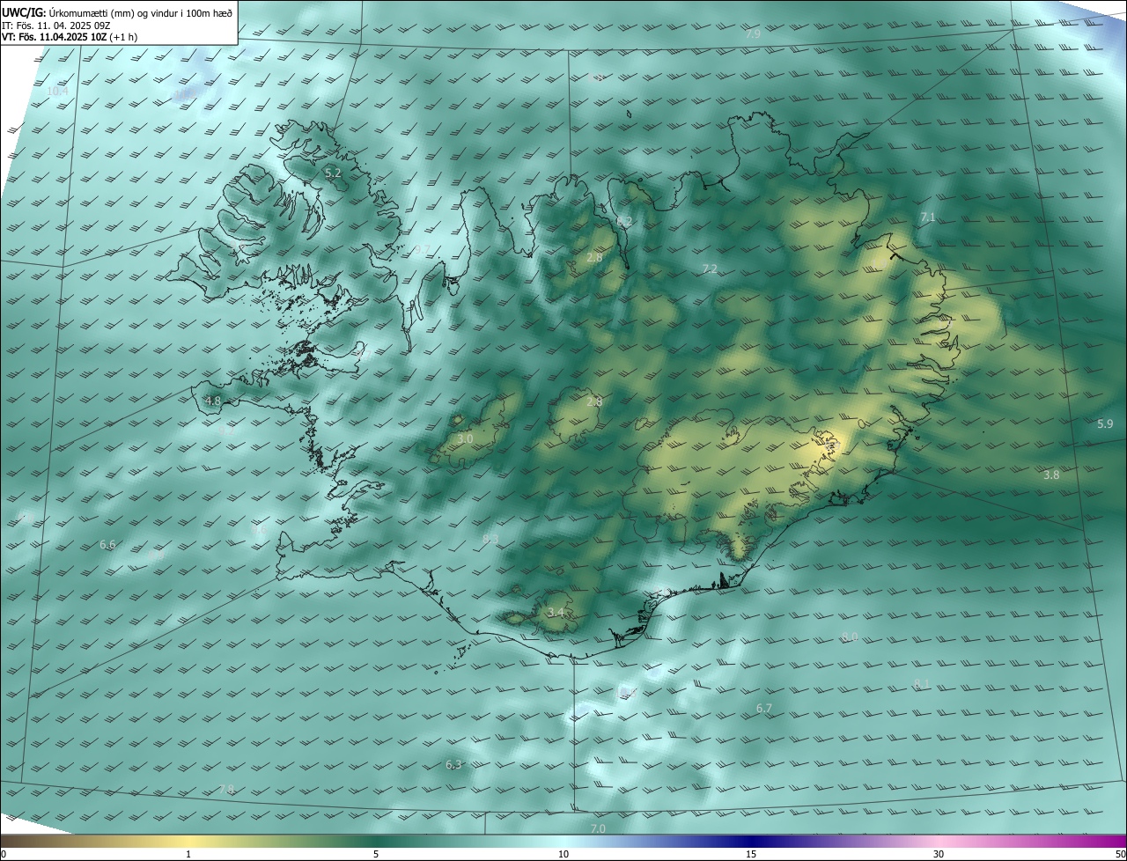The image size is (1127, 861).
Task: Click the 15 tick on the color scale
Action: [751, 854]
